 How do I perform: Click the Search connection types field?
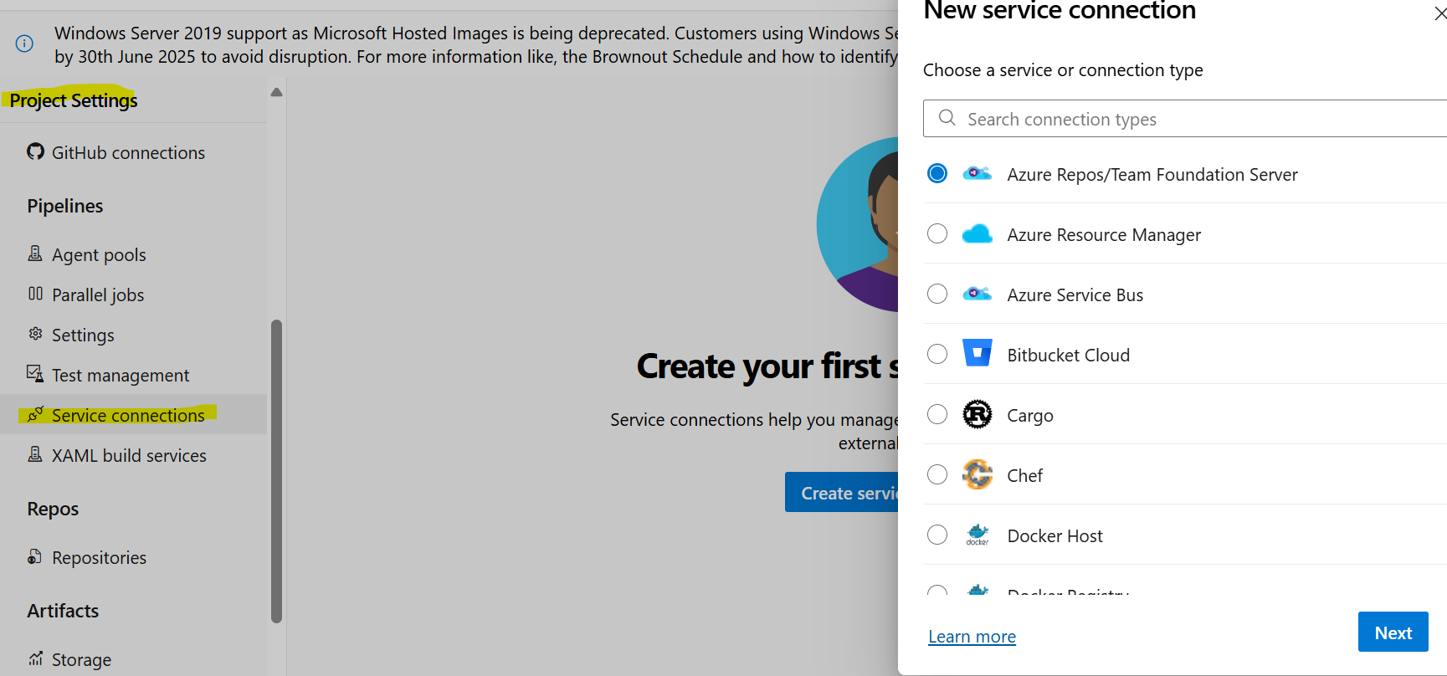pos(1185,119)
